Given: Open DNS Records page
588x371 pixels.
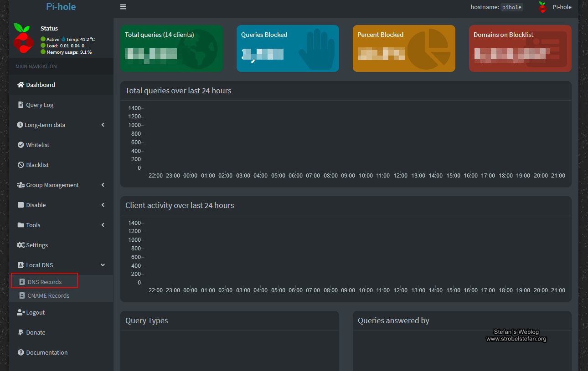Looking at the screenshot, I should coord(44,282).
